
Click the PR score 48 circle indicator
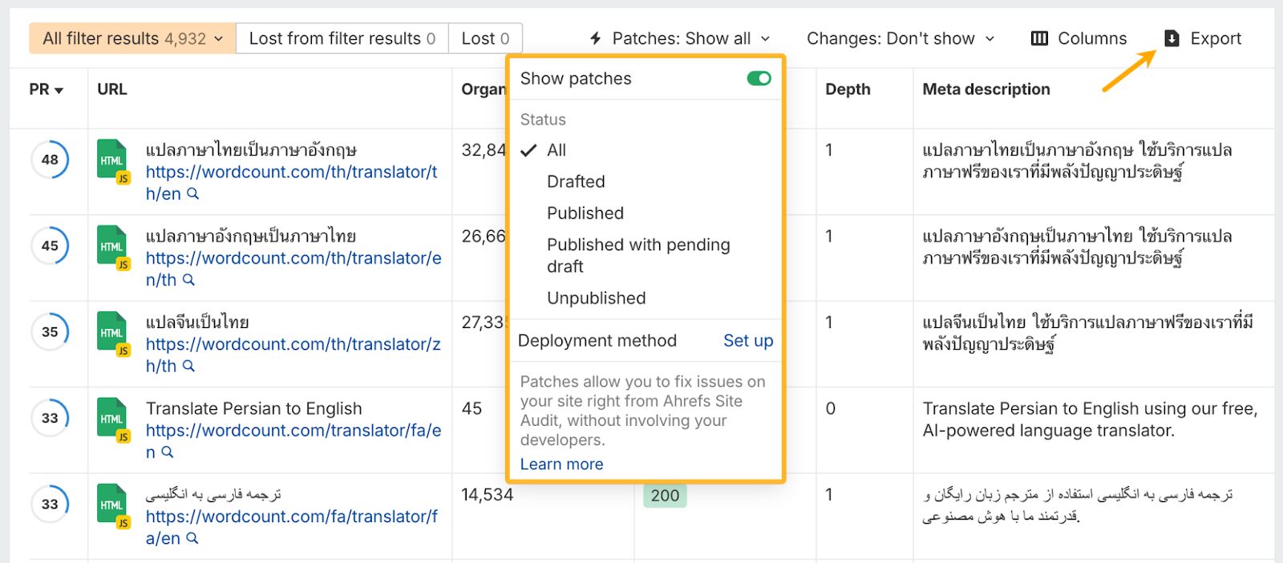50,160
